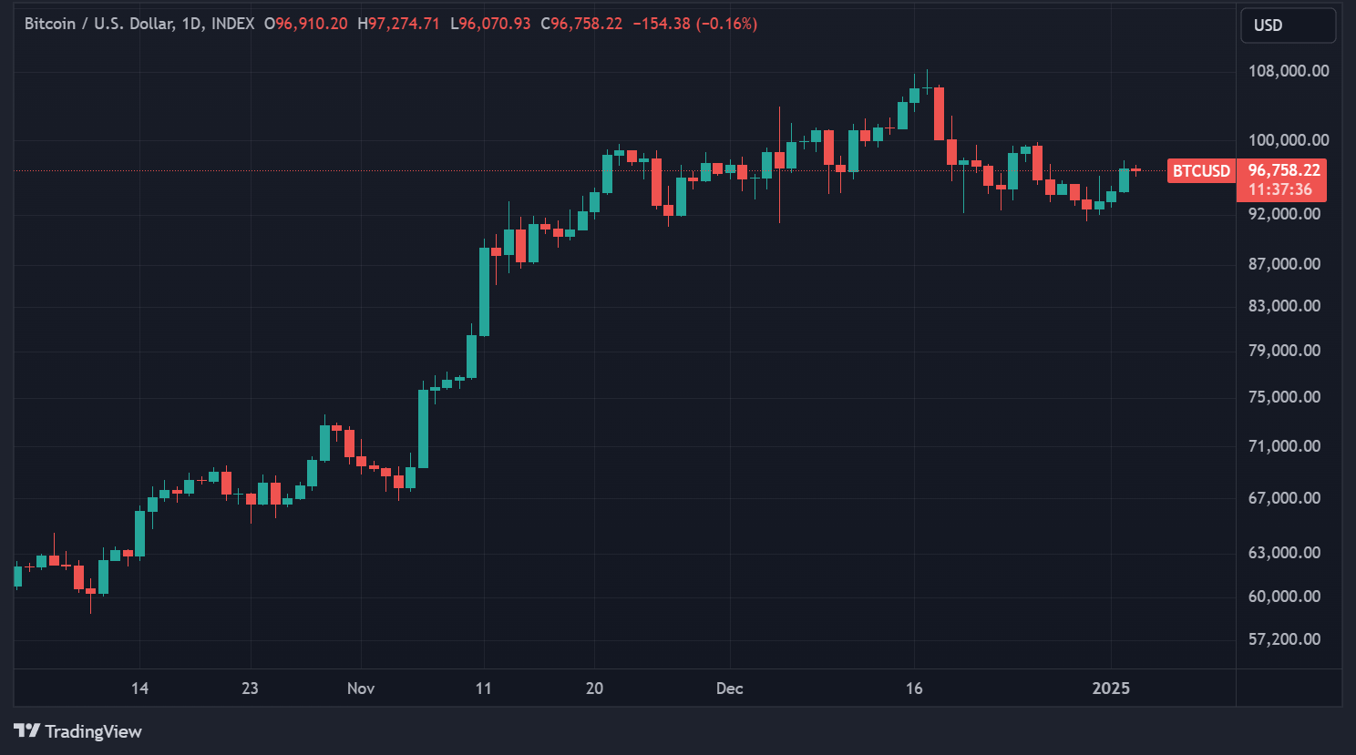Click the Bitcoin / U.S. Dollar symbol title
The image size is (1356, 755).
pyautogui.click(x=99, y=24)
